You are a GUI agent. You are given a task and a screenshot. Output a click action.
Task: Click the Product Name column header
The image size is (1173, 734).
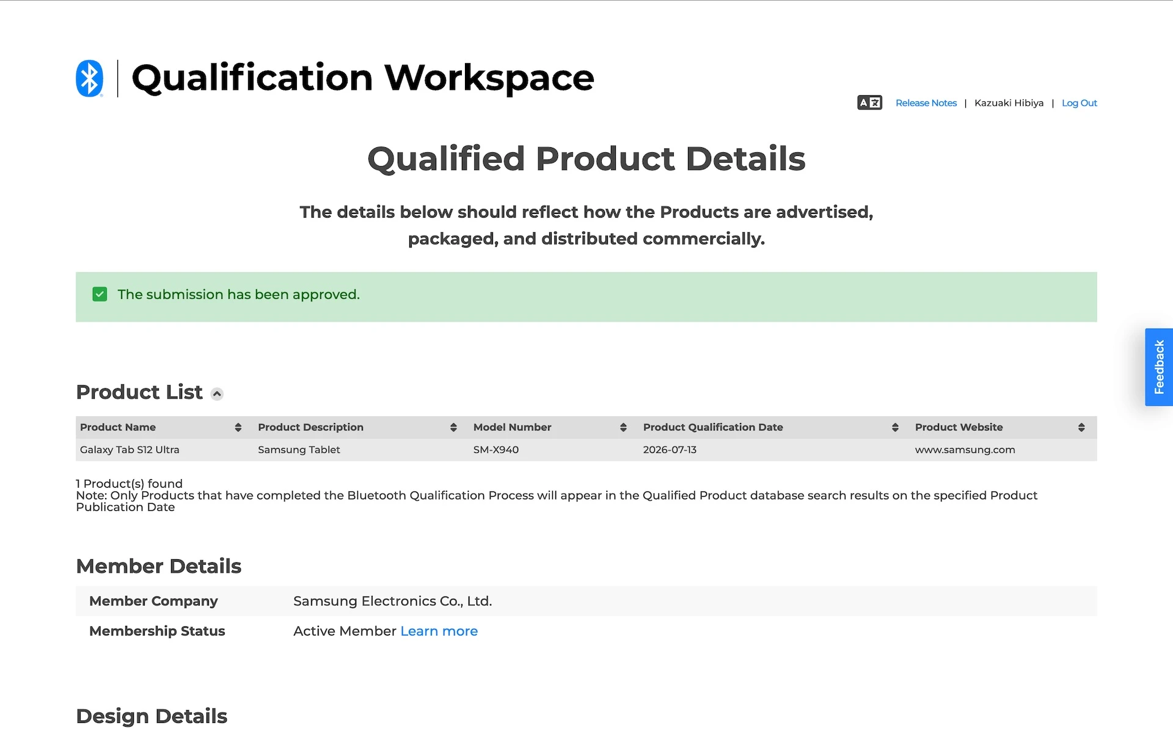tap(118, 428)
